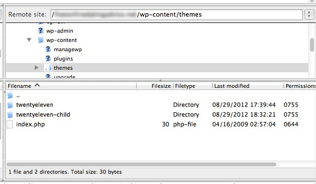Collapse the wp-content tree node
The width and height of the screenshot is (316, 184).
(29, 40)
